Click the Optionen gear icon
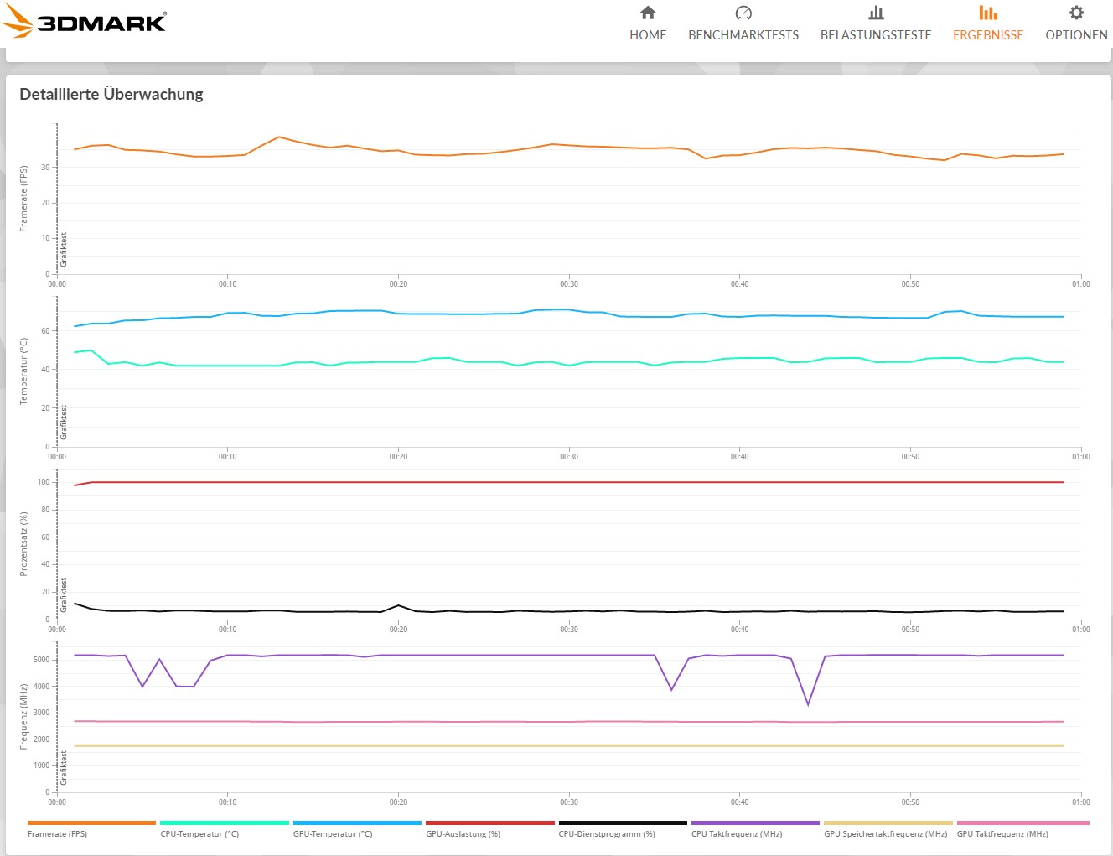The height and width of the screenshot is (856, 1113). click(x=1076, y=13)
